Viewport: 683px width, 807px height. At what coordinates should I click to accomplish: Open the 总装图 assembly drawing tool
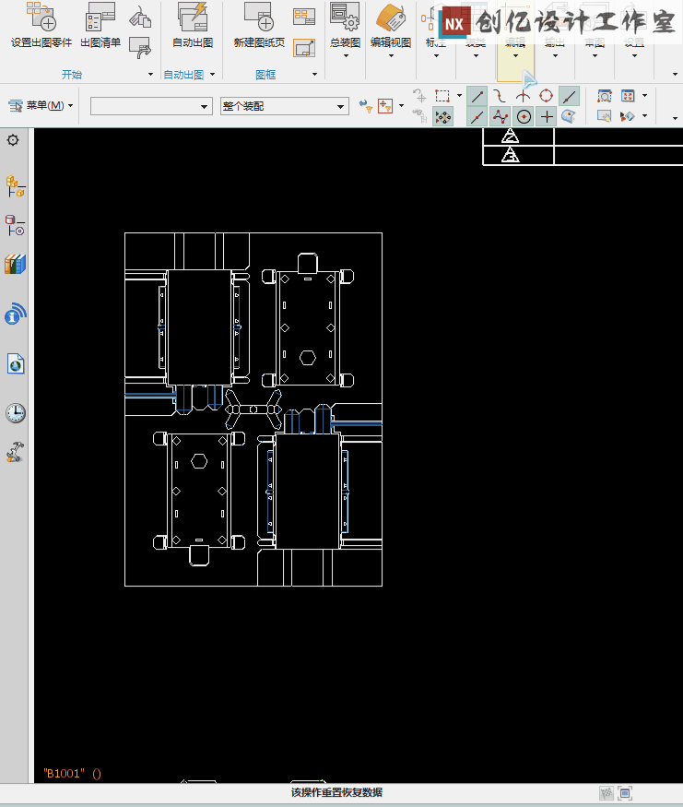point(345,17)
